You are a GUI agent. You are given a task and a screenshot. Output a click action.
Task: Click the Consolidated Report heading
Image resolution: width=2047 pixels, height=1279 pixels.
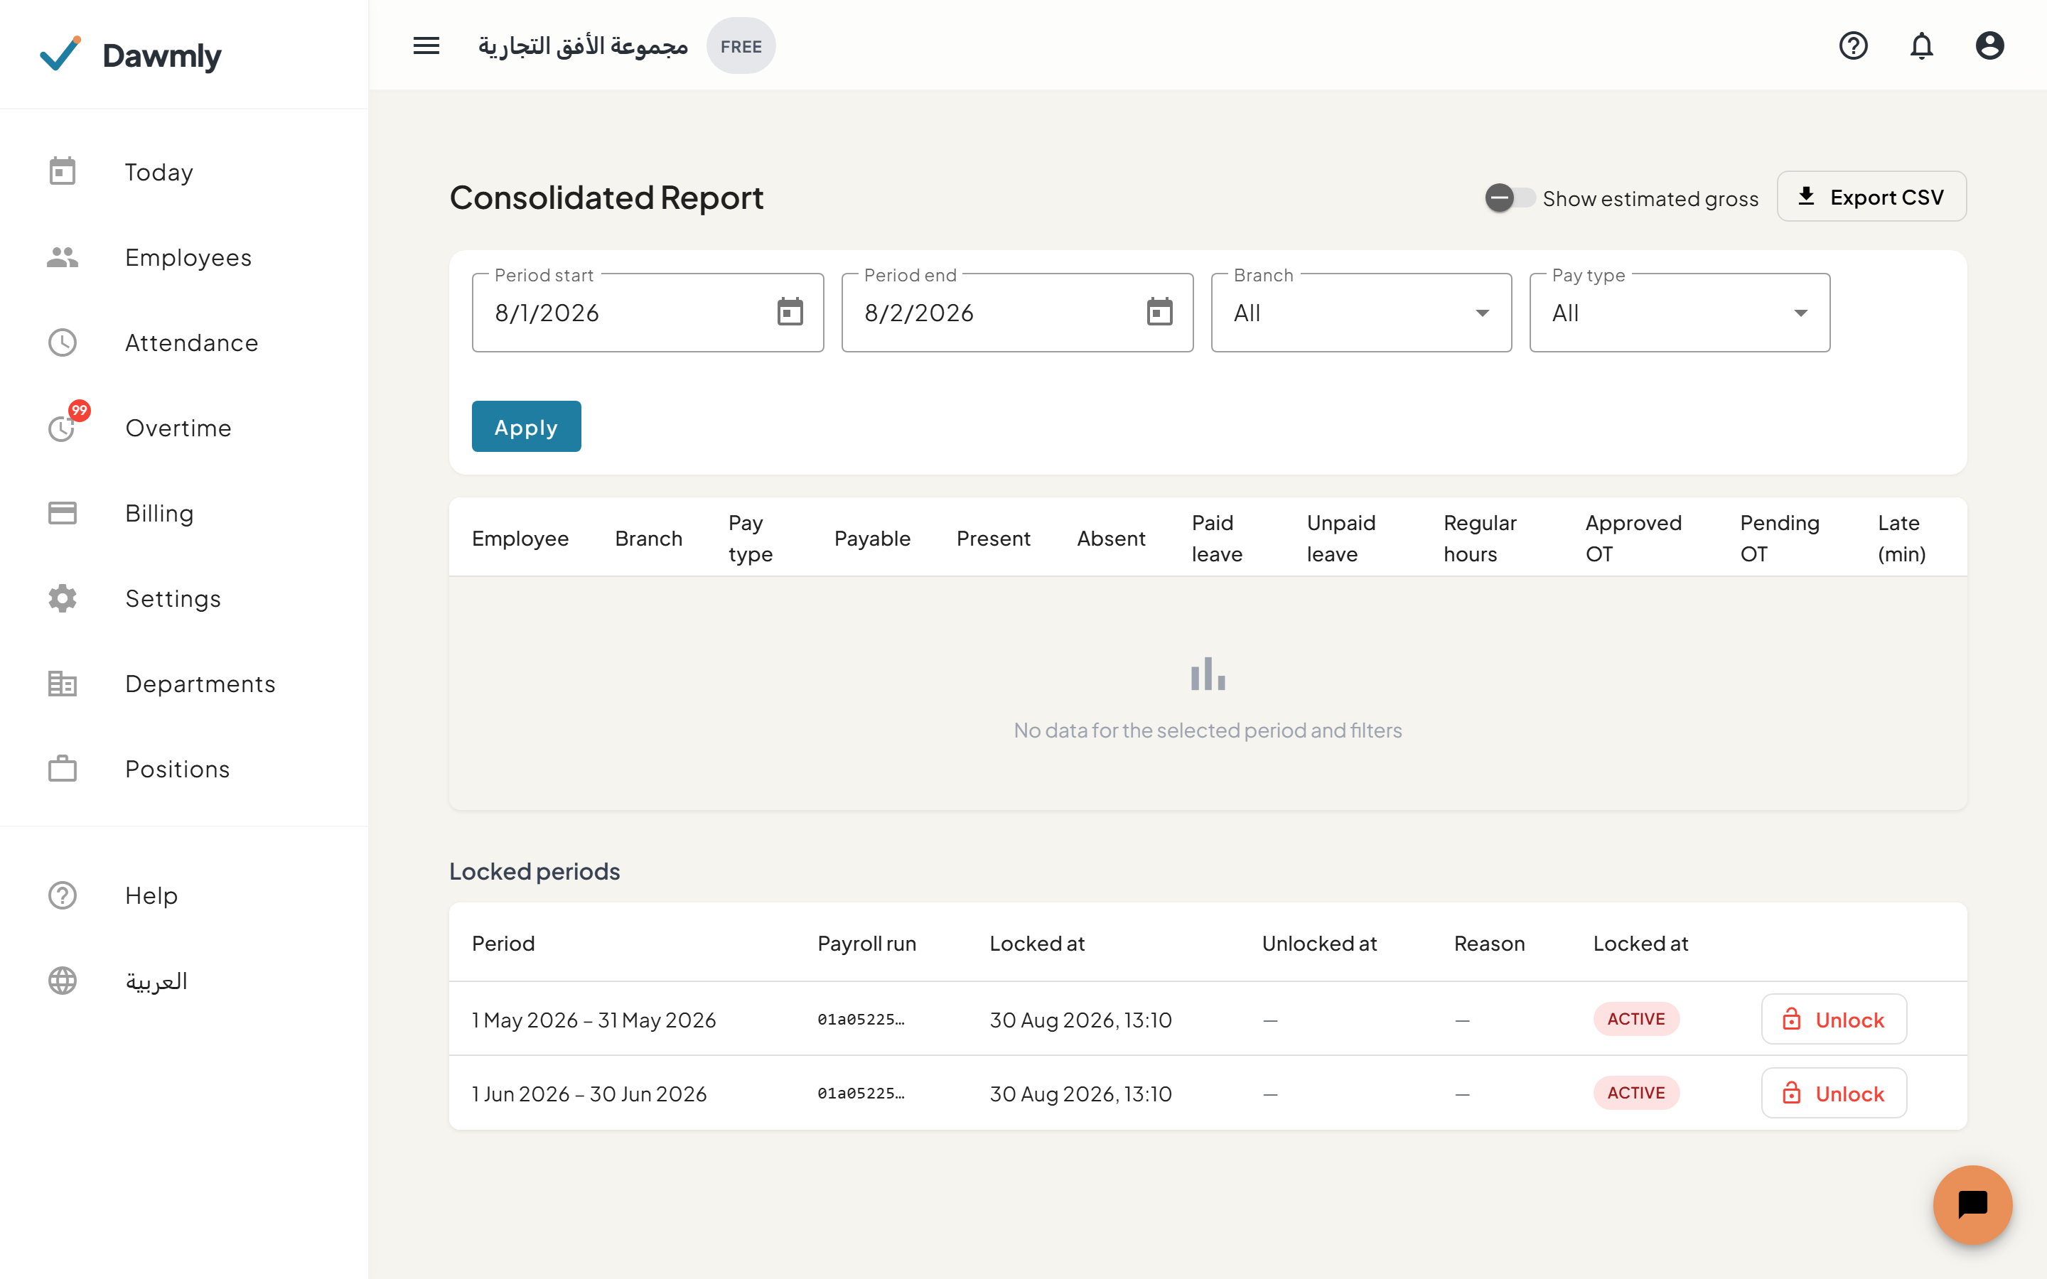[606, 197]
